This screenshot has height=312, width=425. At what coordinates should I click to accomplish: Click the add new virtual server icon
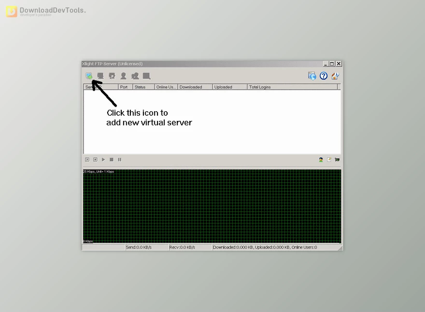(x=89, y=76)
